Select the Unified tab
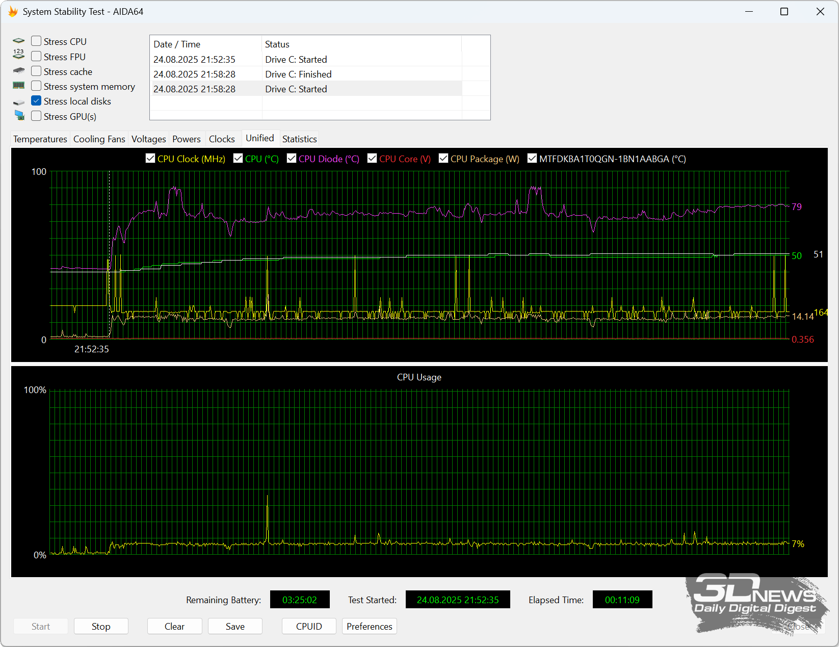The height and width of the screenshot is (647, 839). pos(260,138)
